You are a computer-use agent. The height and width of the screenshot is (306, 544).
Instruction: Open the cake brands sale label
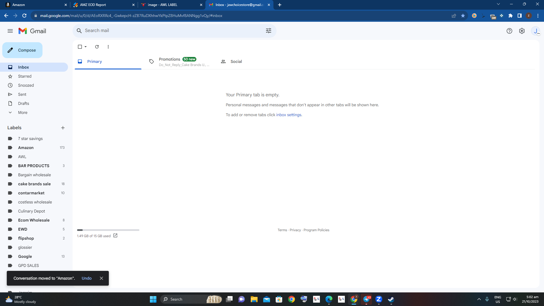(x=34, y=184)
